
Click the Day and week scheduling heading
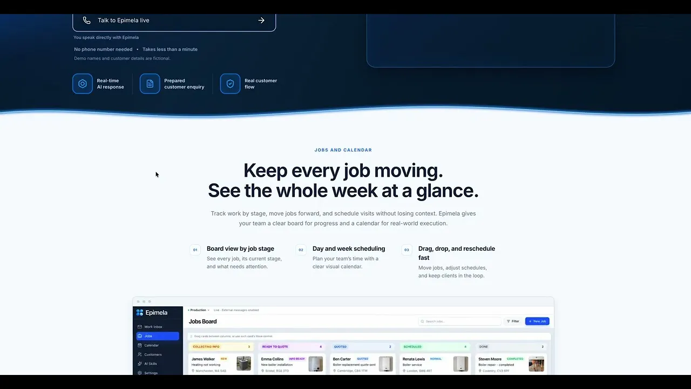[349, 249]
